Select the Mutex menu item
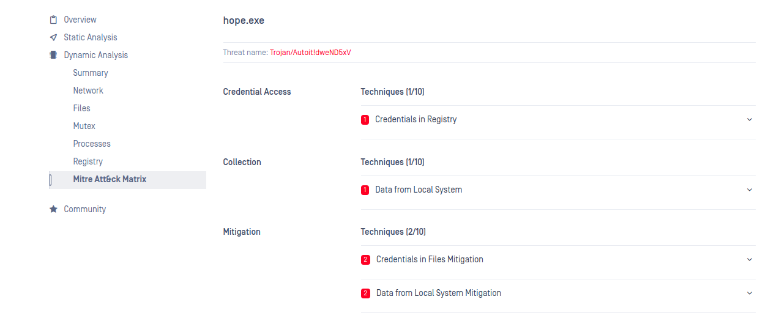Viewport: 779px width, 332px height. click(84, 126)
